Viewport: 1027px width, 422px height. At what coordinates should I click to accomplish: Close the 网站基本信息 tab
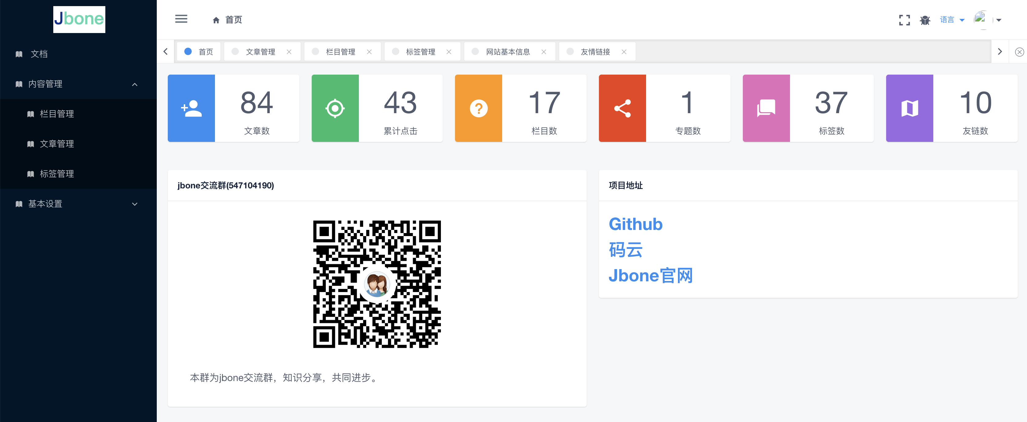coord(544,52)
